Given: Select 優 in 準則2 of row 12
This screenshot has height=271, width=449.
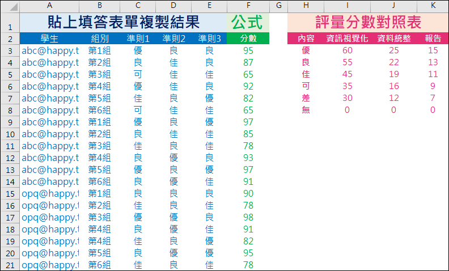Looking at the screenshot, I should pos(173,158).
